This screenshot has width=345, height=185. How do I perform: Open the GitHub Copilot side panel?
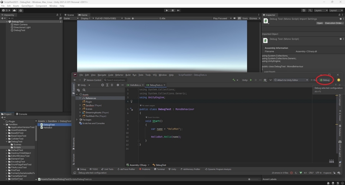click(x=340, y=149)
